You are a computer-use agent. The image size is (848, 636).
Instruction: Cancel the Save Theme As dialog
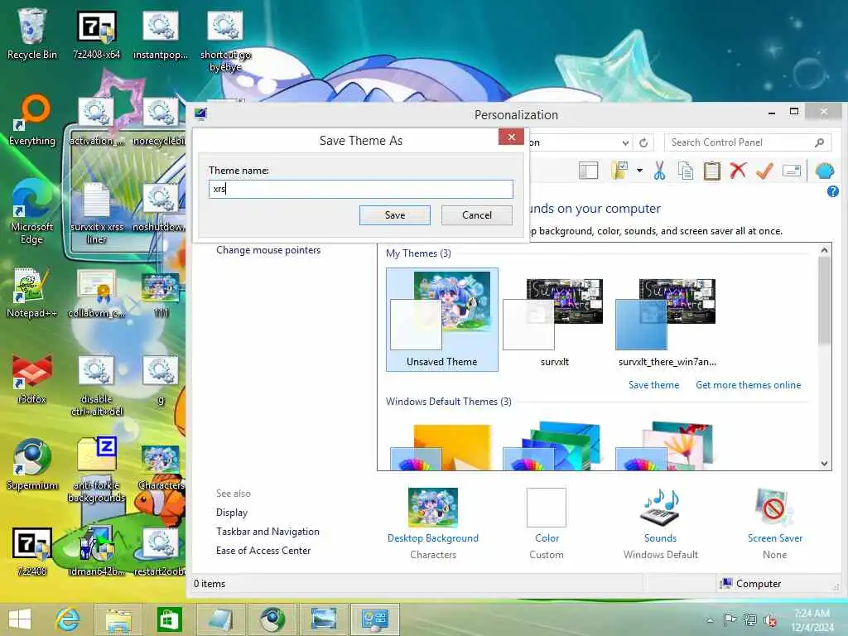(x=476, y=215)
